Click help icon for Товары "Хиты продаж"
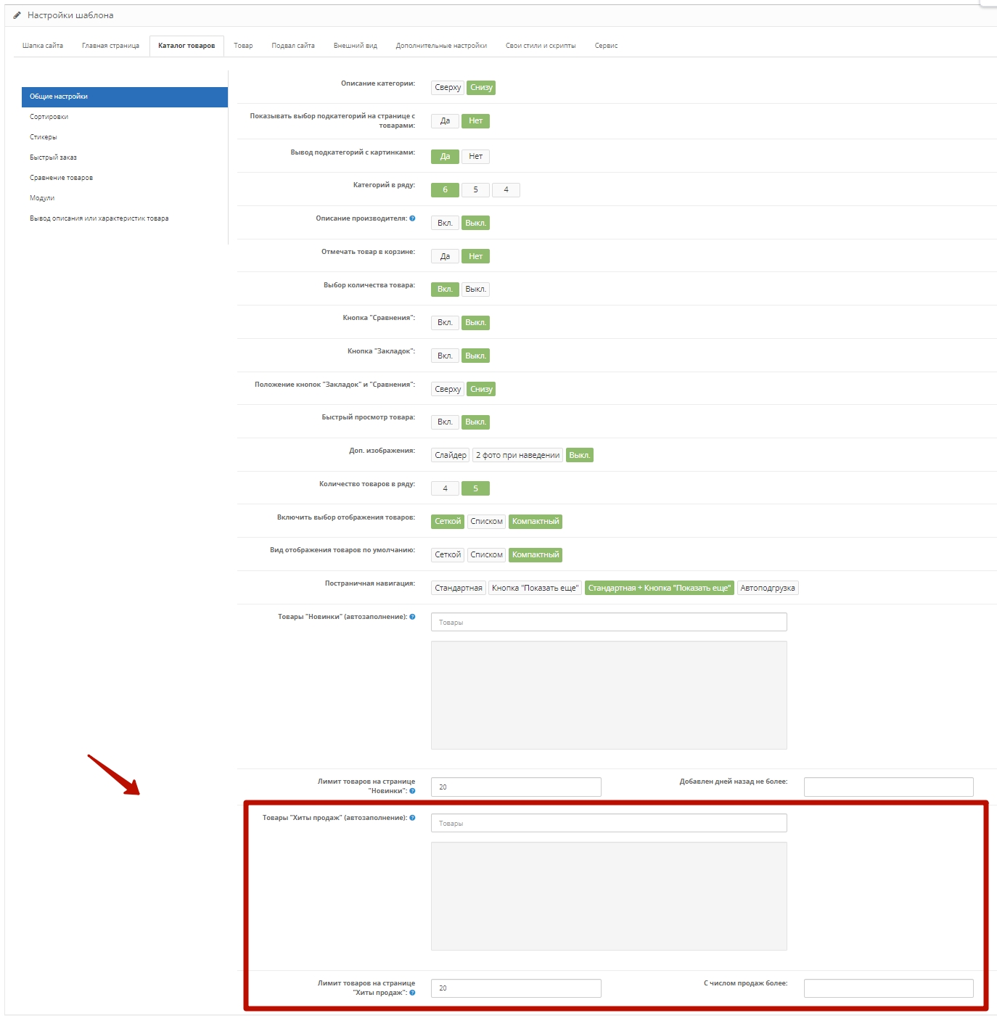 click(412, 818)
